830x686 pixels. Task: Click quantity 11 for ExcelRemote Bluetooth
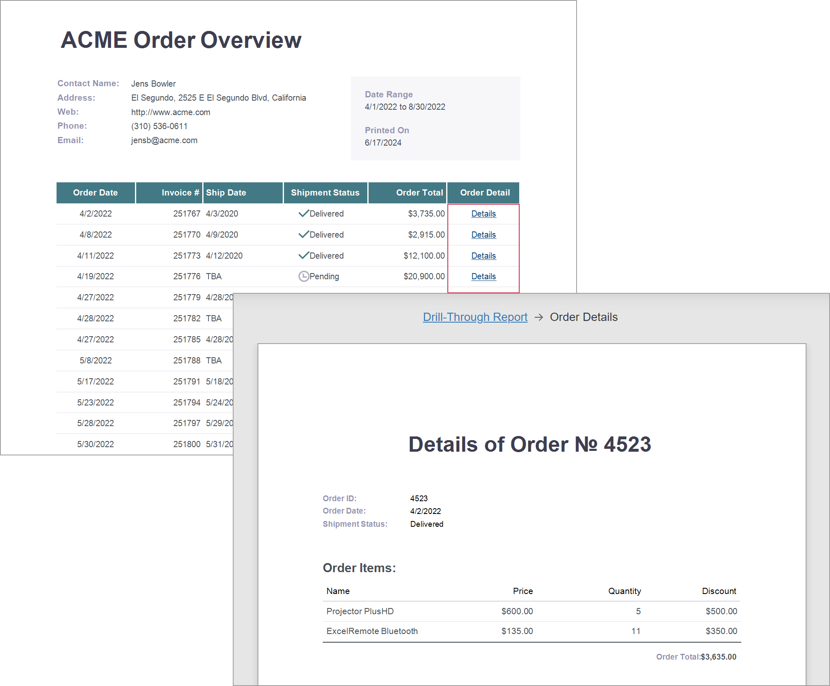636,631
